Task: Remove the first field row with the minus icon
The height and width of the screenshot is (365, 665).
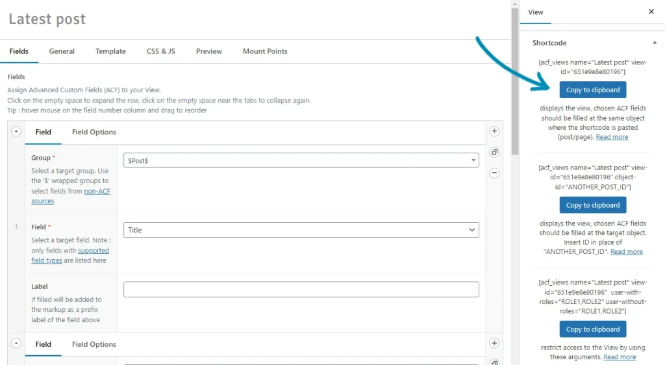Action: (494, 173)
